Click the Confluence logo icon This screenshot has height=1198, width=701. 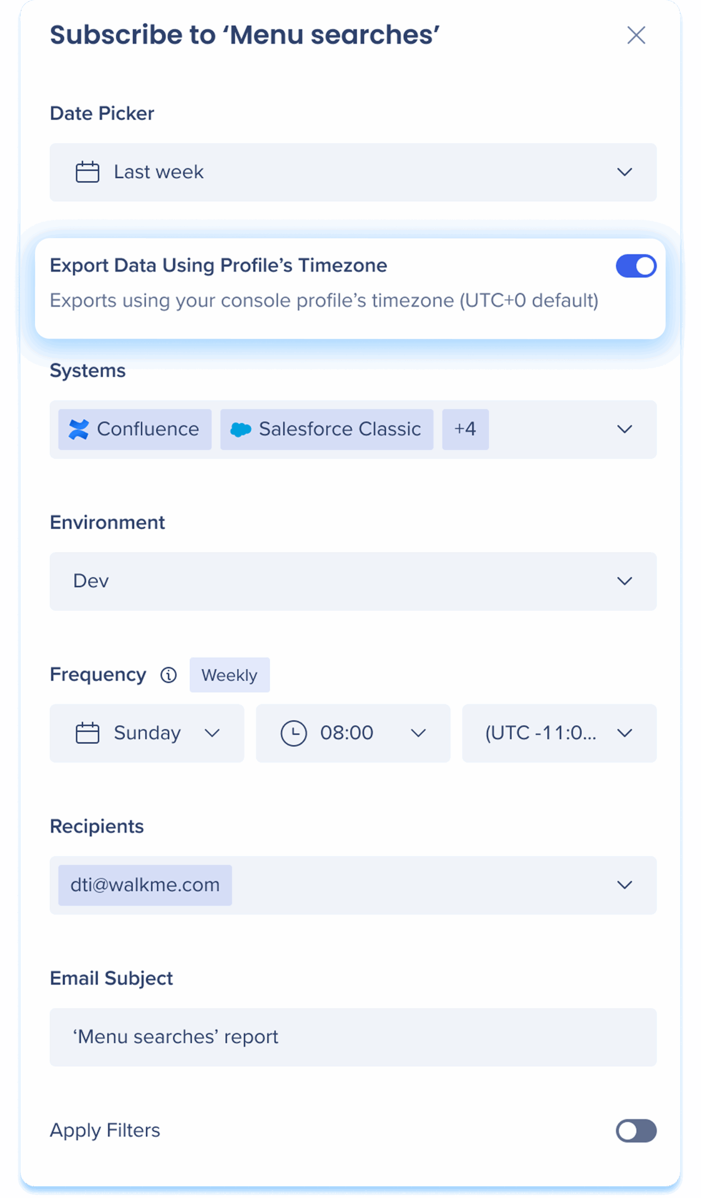tap(79, 429)
